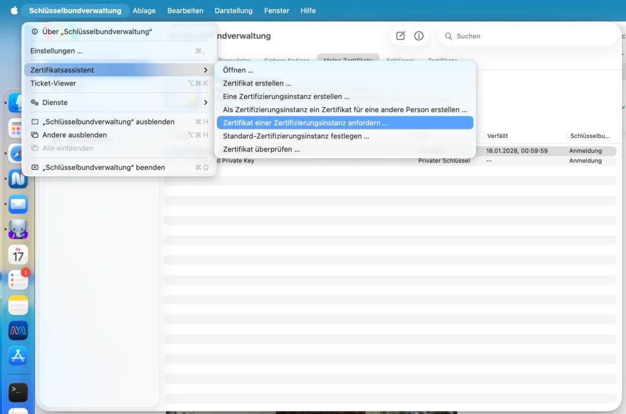
Task: Choose 'Zertifikat erstellen …' menu entry
Action: click(x=257, y=83)
